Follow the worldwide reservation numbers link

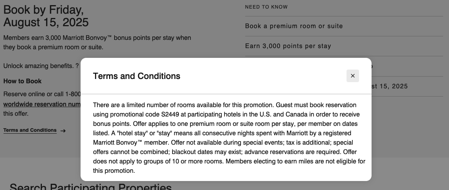tap(42, 104)
